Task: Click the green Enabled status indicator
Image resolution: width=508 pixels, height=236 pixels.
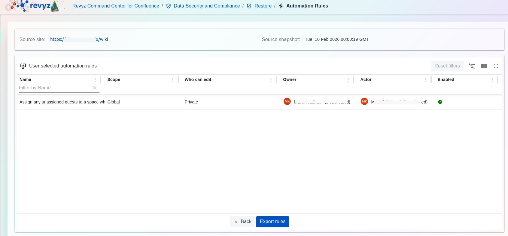Action: tap(440, 102)
